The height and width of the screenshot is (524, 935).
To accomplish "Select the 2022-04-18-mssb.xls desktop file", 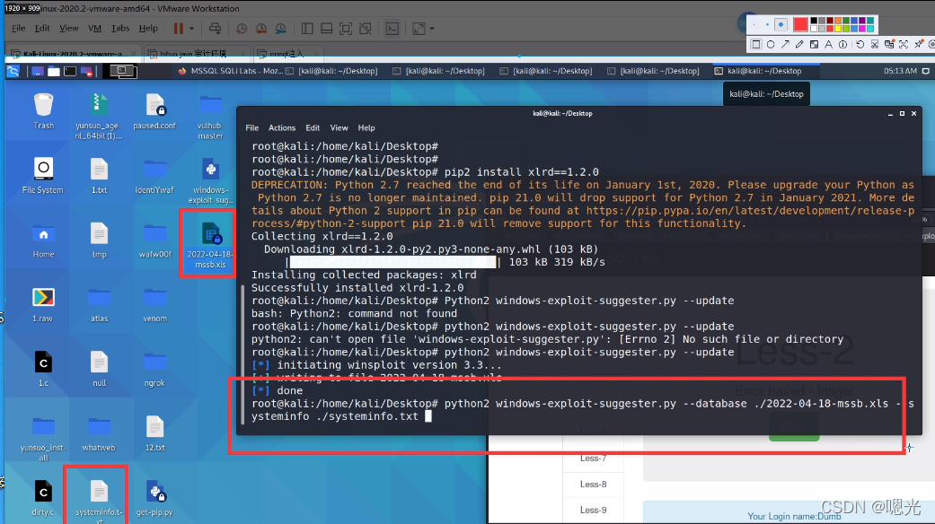I will click(210, 244).
